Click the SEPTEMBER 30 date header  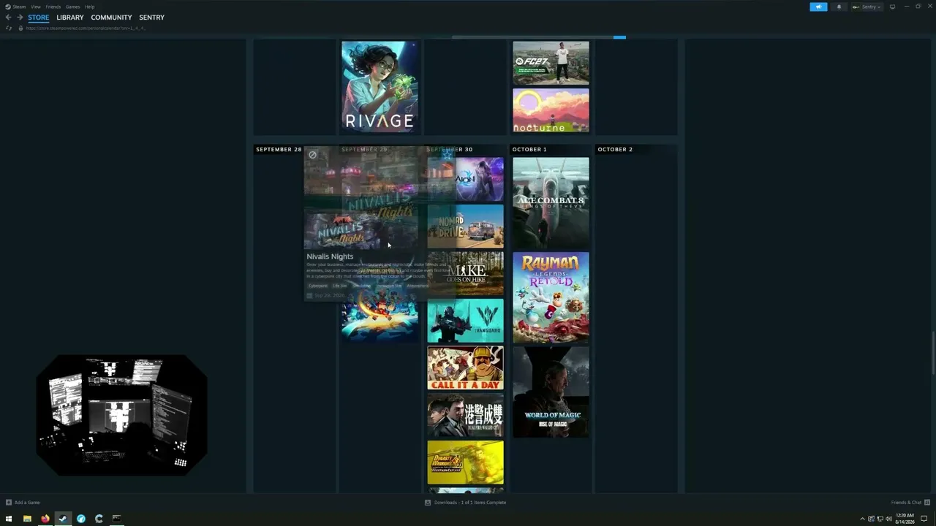click(x=450, y=149)
